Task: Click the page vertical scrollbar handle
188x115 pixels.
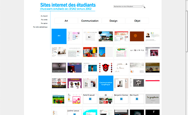Action: pos(187,32)
